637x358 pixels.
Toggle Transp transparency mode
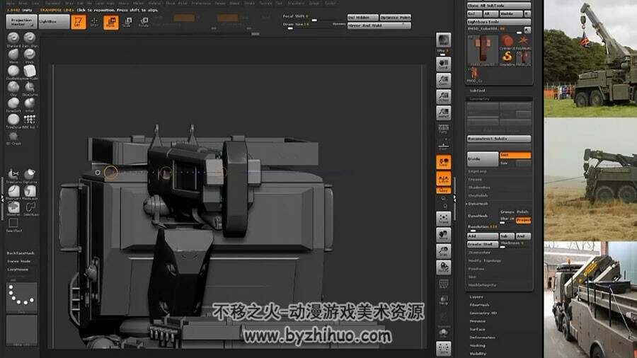coord(443,300)
